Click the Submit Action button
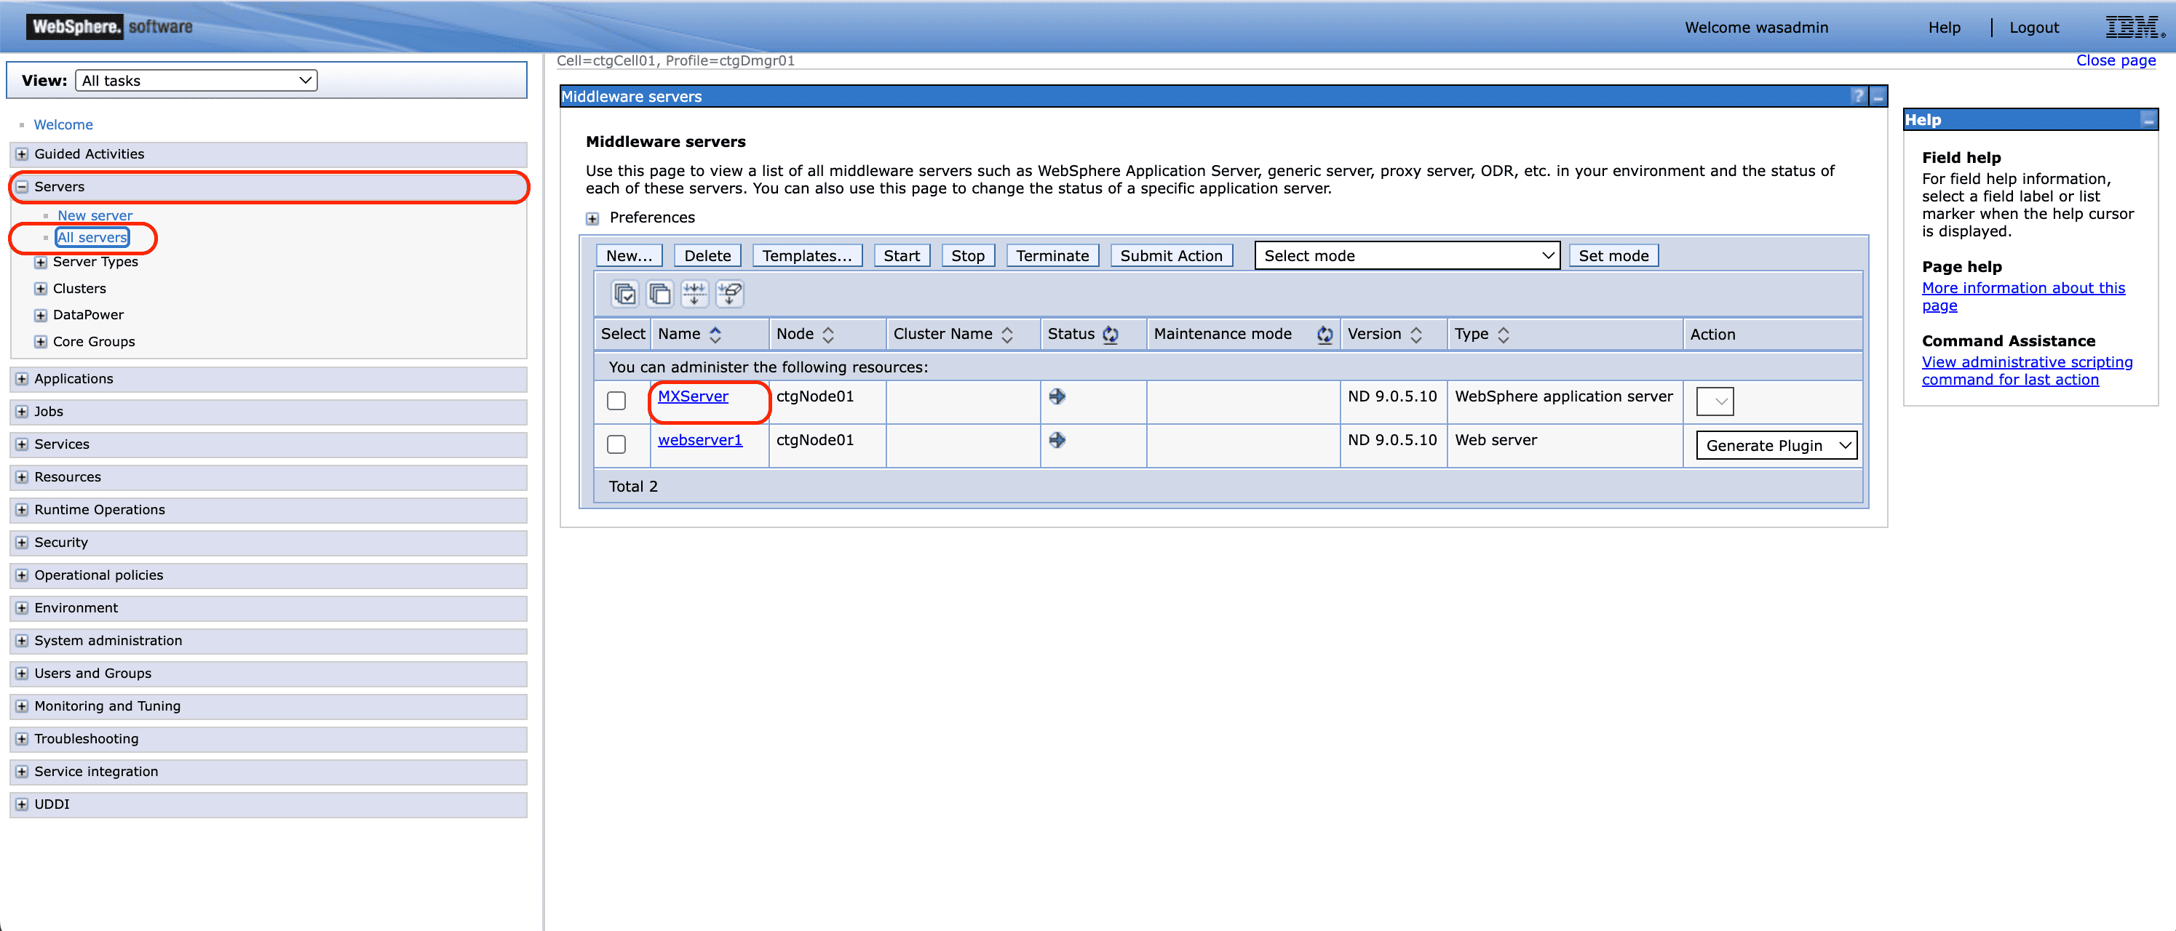Screen dimensions: 2176x931 coord(1171,256)
